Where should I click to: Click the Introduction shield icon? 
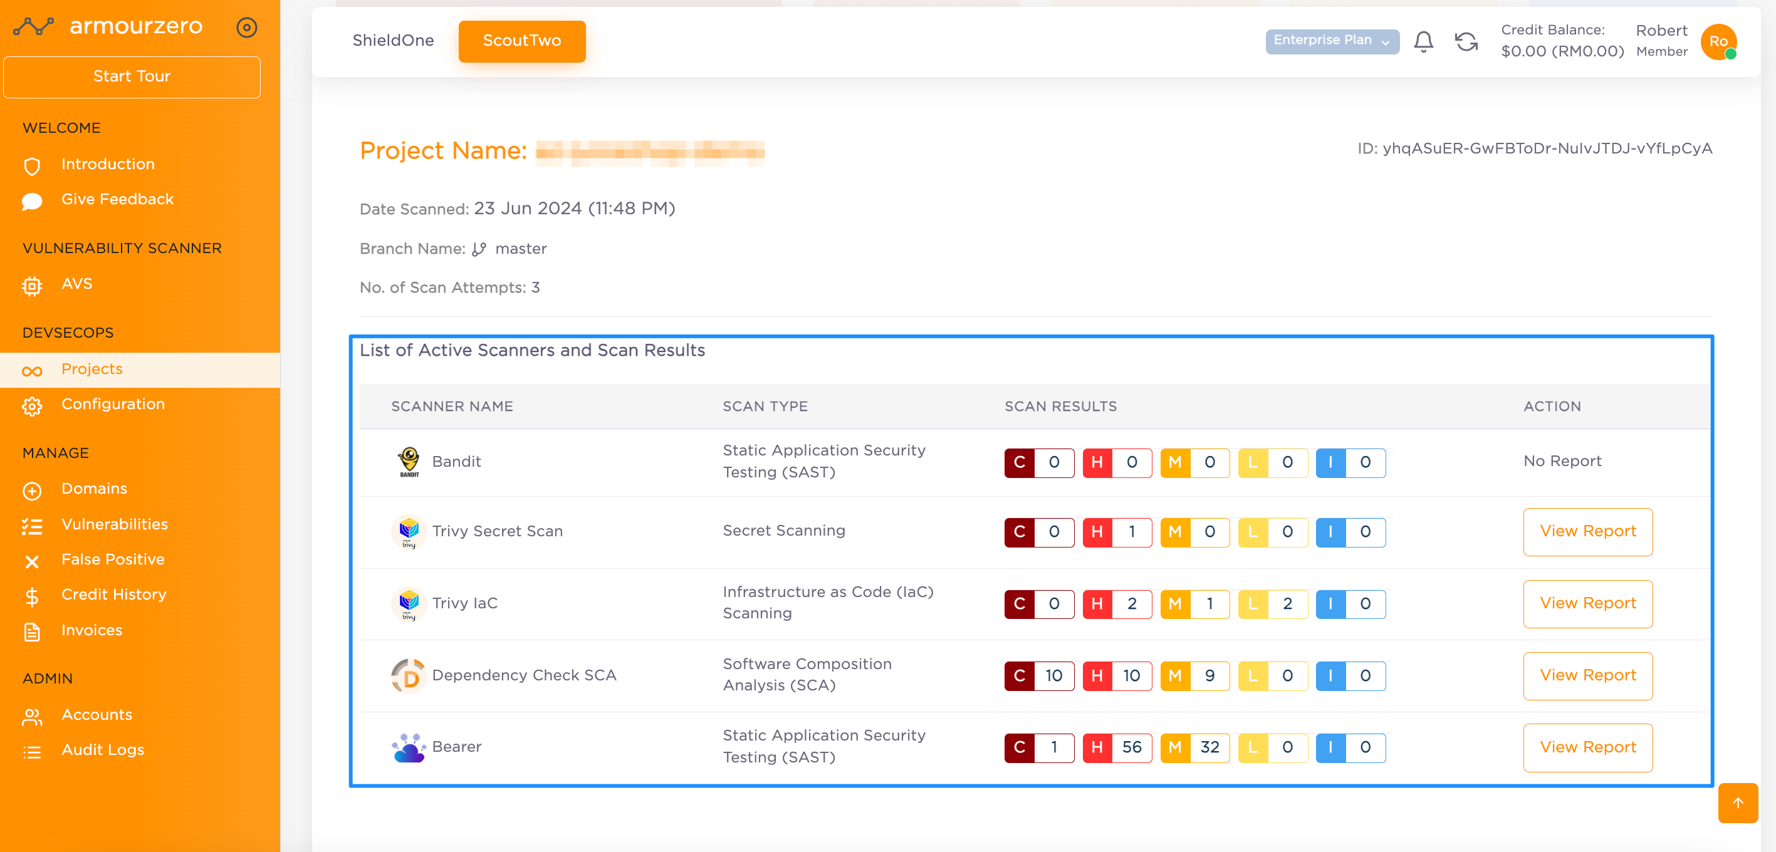tap(32, 165)
